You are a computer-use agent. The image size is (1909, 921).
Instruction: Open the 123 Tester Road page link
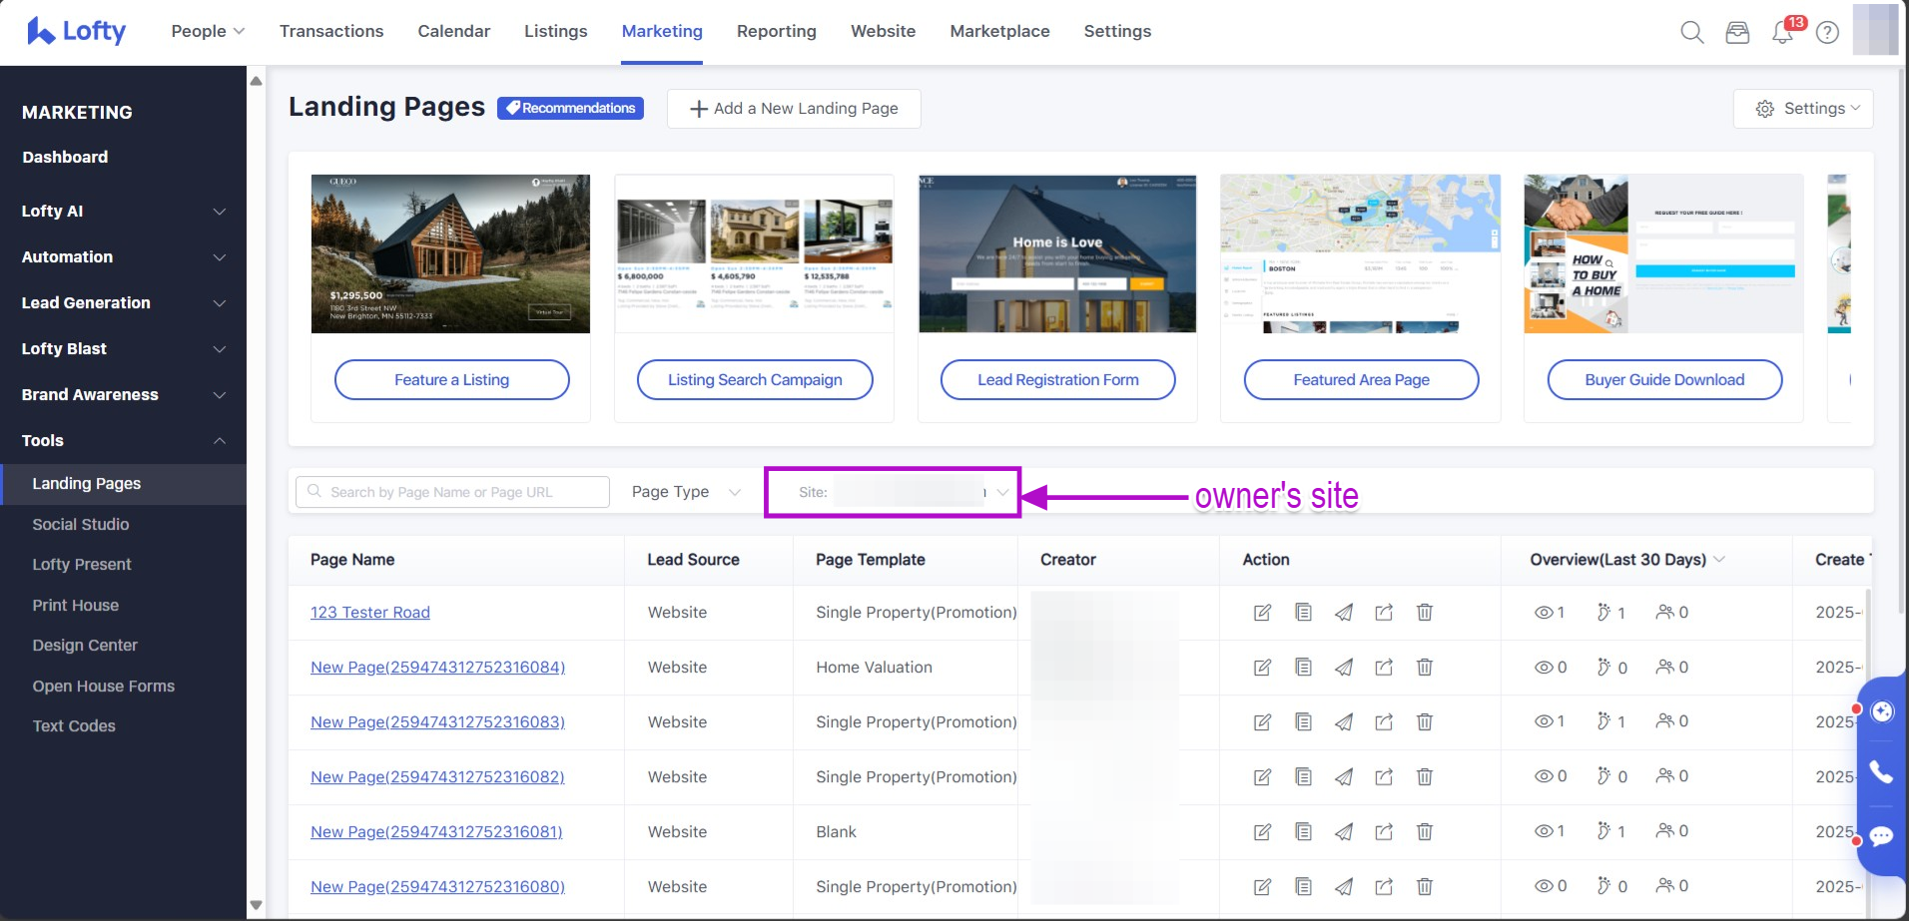tap(369, 613)
